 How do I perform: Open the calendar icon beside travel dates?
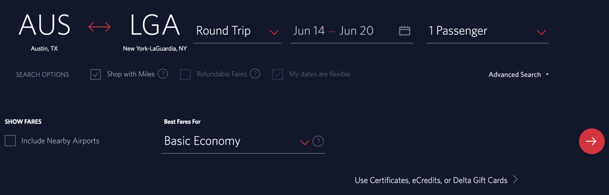pos(404,31)
